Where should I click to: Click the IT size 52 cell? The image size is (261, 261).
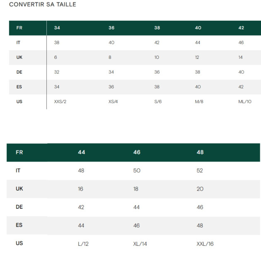click(200, 171)
